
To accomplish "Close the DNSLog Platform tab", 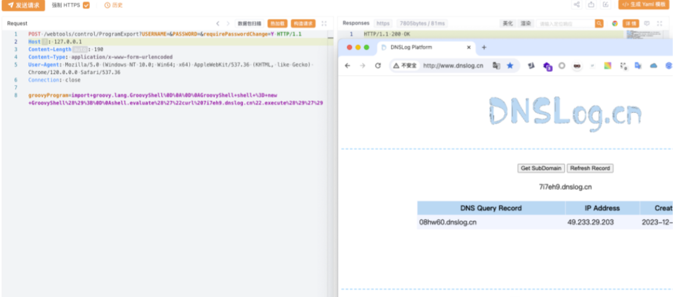I will (x=469, y=47).
